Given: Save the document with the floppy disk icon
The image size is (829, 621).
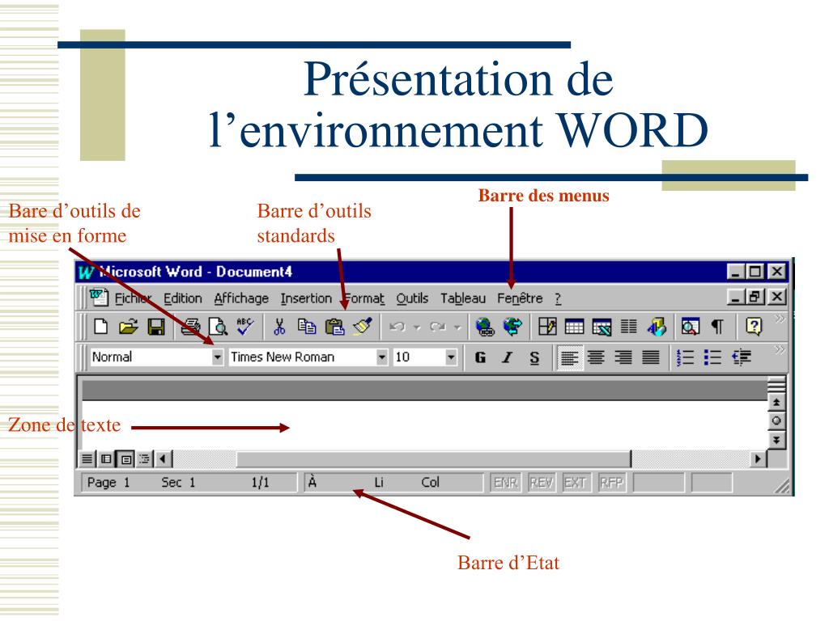Looking at the screenshot, I should (156, 327).
